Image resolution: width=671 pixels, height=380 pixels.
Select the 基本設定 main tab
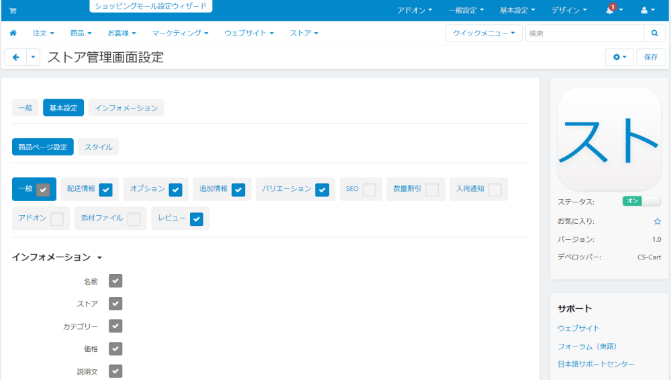63,108
